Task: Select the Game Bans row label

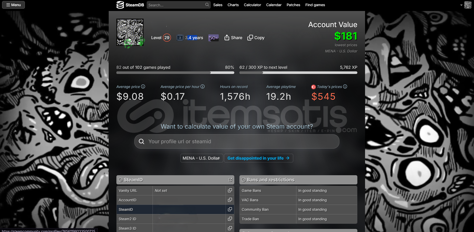Action: coord(251,191)
